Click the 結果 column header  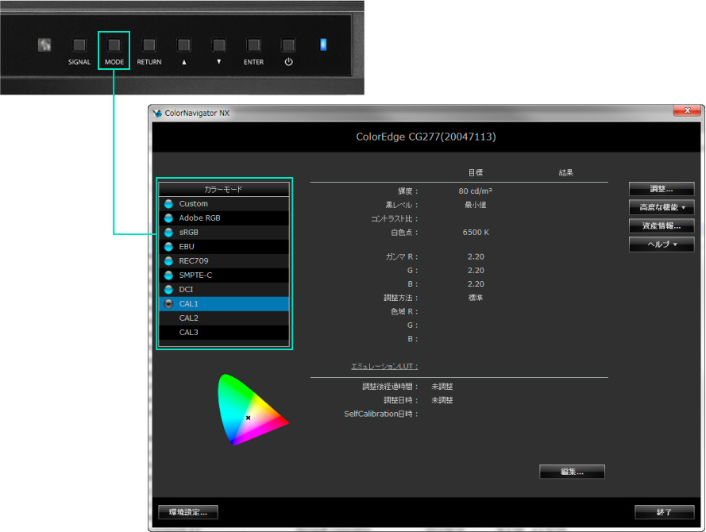(566, 173)
